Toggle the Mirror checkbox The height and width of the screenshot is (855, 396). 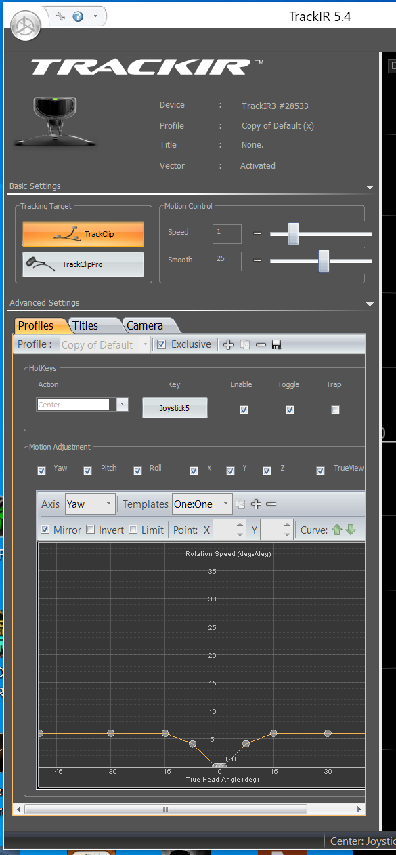click(45, 530)
